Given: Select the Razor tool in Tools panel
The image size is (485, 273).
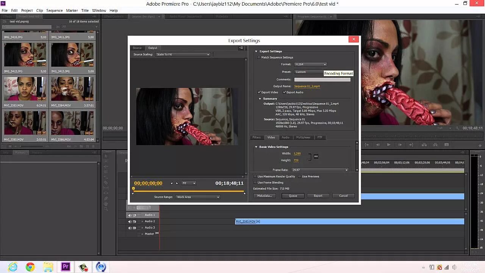Looking at the screenshot, I should click(x=106, y=182).
